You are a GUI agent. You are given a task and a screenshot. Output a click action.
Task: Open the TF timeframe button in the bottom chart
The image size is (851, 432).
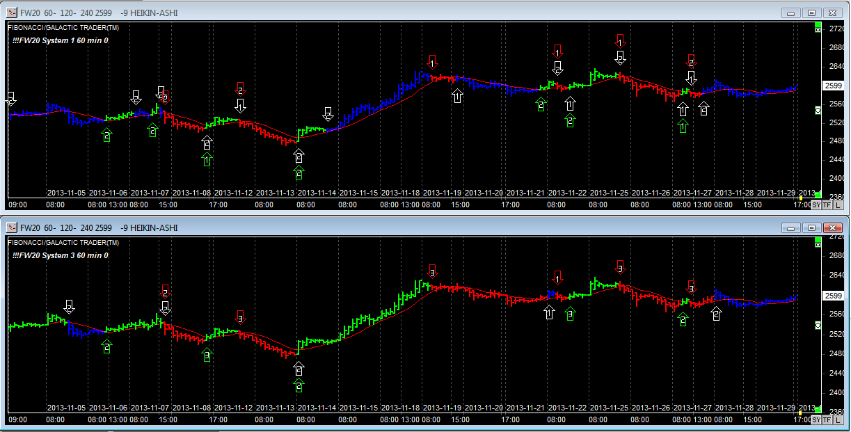click(x=827, y=420)
